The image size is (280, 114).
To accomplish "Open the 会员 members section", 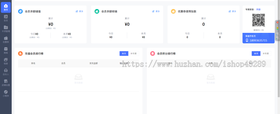I will 6,18.
